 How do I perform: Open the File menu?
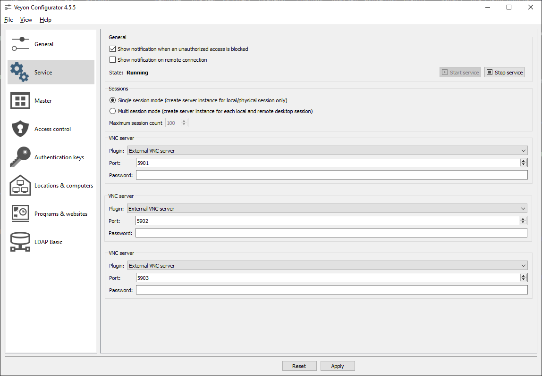pyautogui.click(x=8, y=20)
